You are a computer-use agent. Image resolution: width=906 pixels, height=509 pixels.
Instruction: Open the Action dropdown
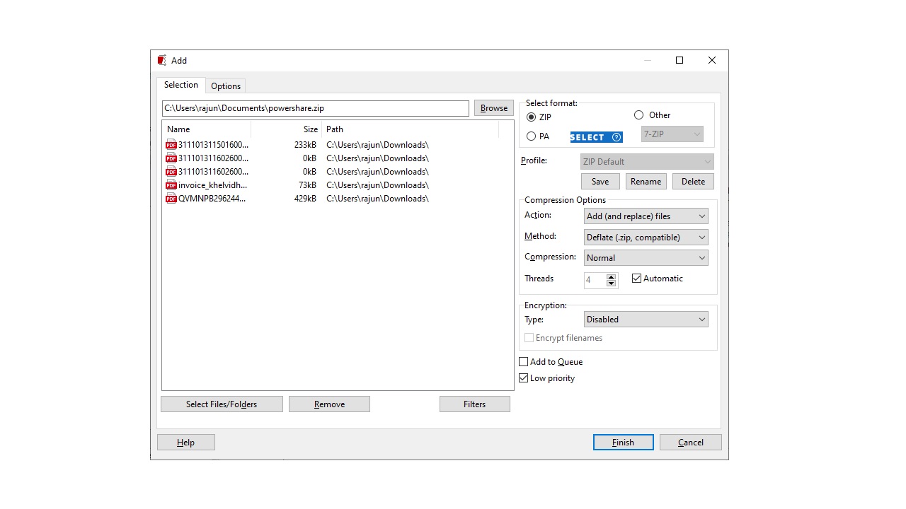pyautogui.click(x=646, y=216)
